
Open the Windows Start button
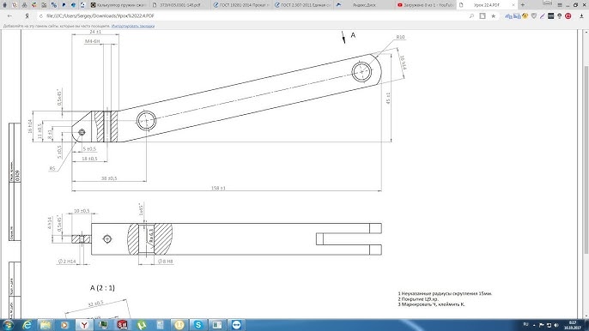pos(8,325)
